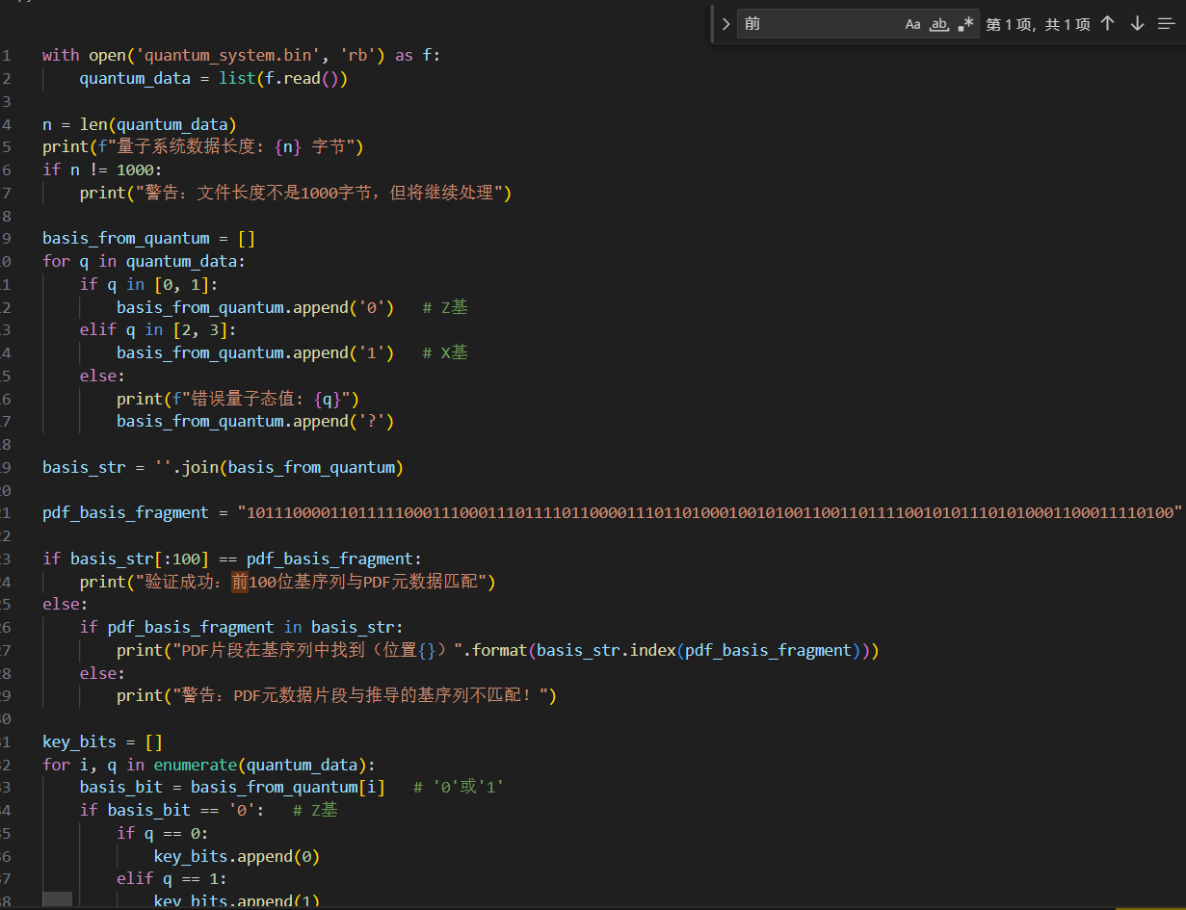Click the horizontal scrollbar thumb at bottom left
This screenshot has height=910, width=1186.
[58, 899]
